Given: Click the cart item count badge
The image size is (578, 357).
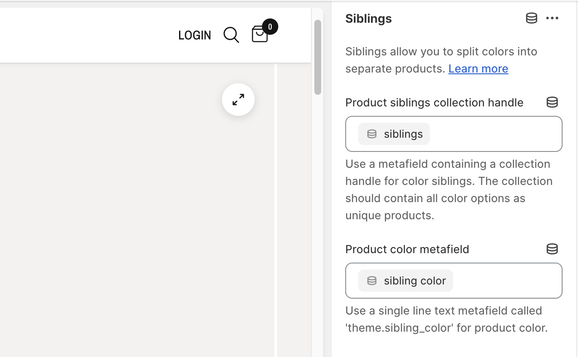Looking at the screenshot, I should (270, 26).
